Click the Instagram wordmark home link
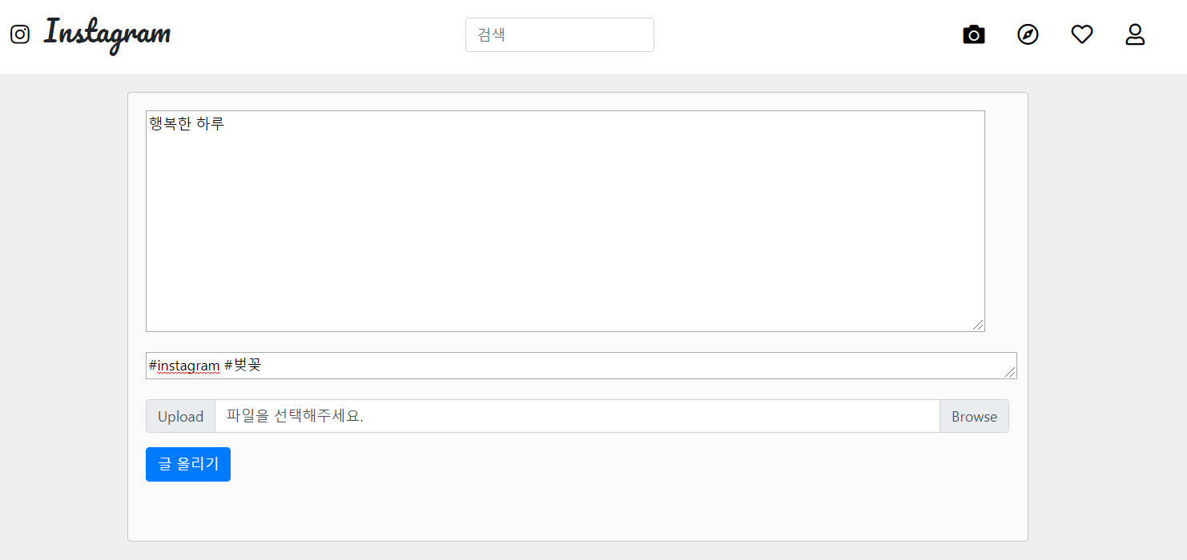The width and height of the screenshot is (1187, 560). 107,34
